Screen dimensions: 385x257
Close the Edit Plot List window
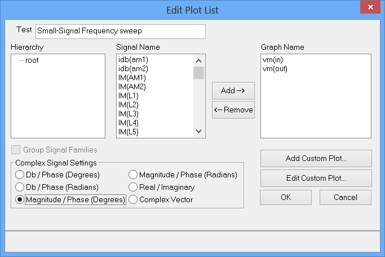click(369, 9)
